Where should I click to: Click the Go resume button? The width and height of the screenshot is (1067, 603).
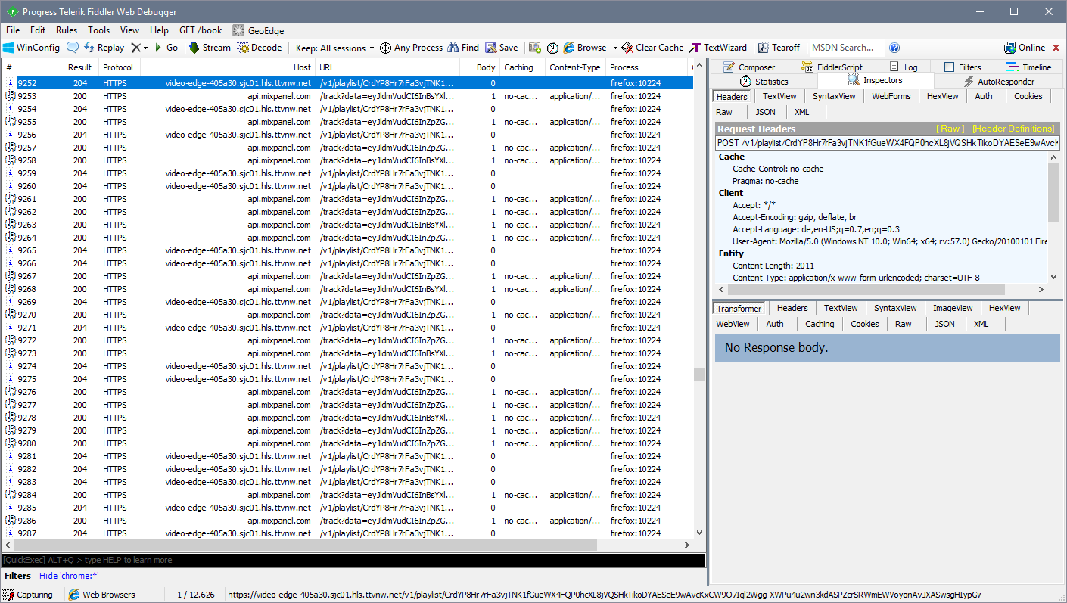pos(166,48)
